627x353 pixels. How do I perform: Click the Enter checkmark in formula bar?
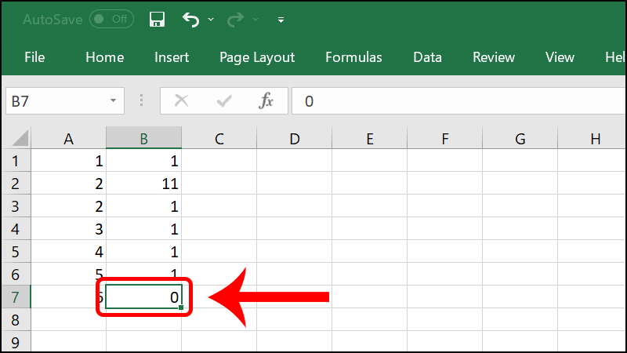[x=224, y=100]
